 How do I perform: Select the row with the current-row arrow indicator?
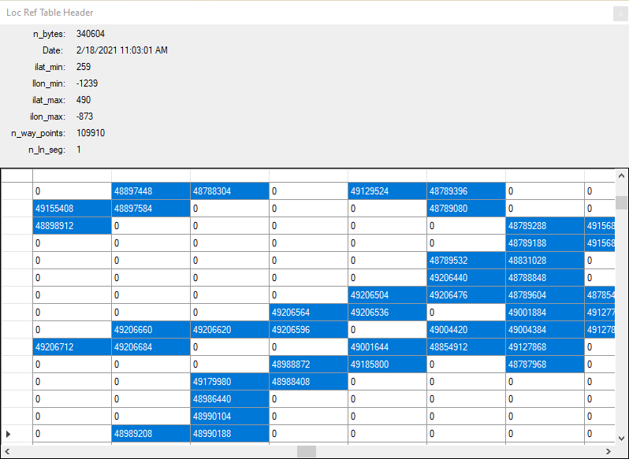coord(16,433)
